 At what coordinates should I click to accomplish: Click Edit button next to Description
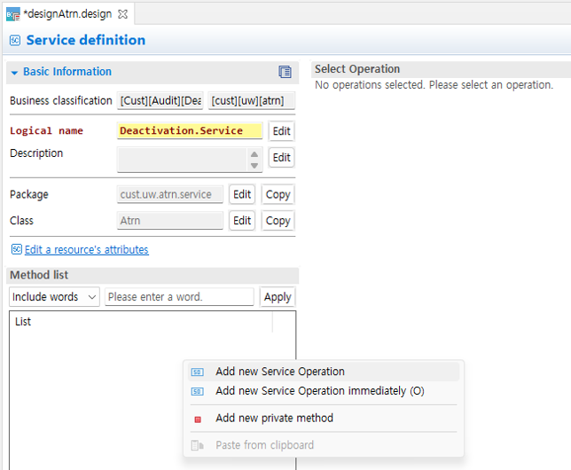tap(281, 158)
